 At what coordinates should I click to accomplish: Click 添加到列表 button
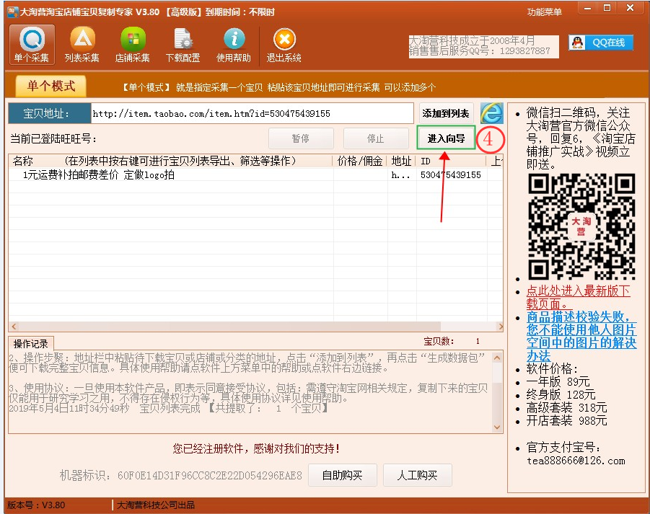click(446, 113)
